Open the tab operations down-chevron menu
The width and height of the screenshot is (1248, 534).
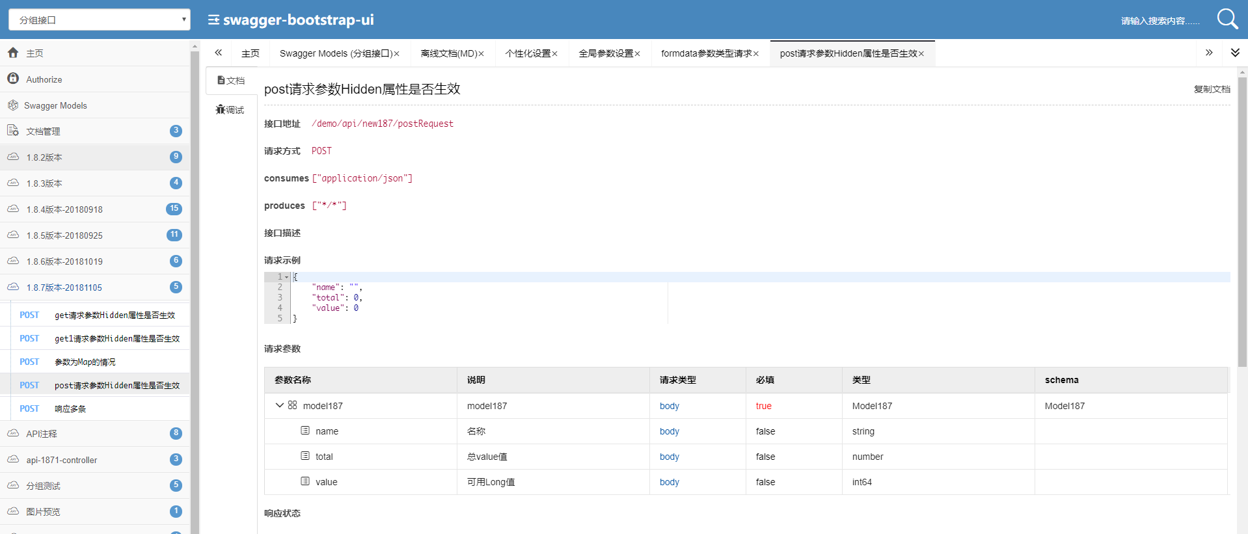point(1235,53)
